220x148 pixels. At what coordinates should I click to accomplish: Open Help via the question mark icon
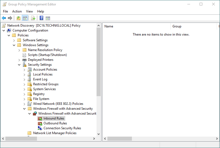(x=41, y=18)
